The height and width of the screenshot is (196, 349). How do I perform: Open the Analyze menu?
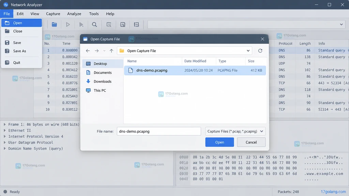coord(74,14)
